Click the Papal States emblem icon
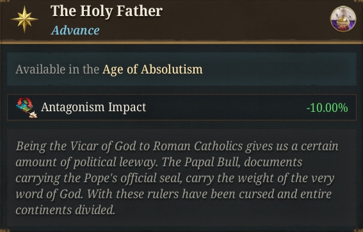Screen dimensions: 363x232 343,19
